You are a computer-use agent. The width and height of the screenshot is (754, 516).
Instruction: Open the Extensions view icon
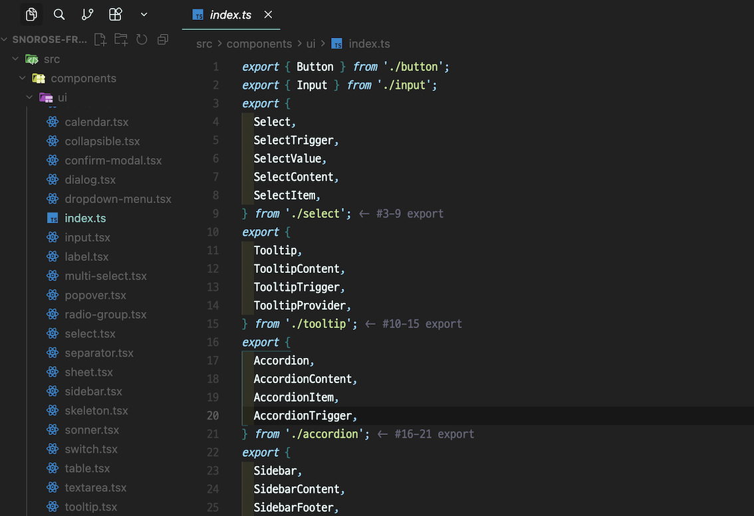116,14
